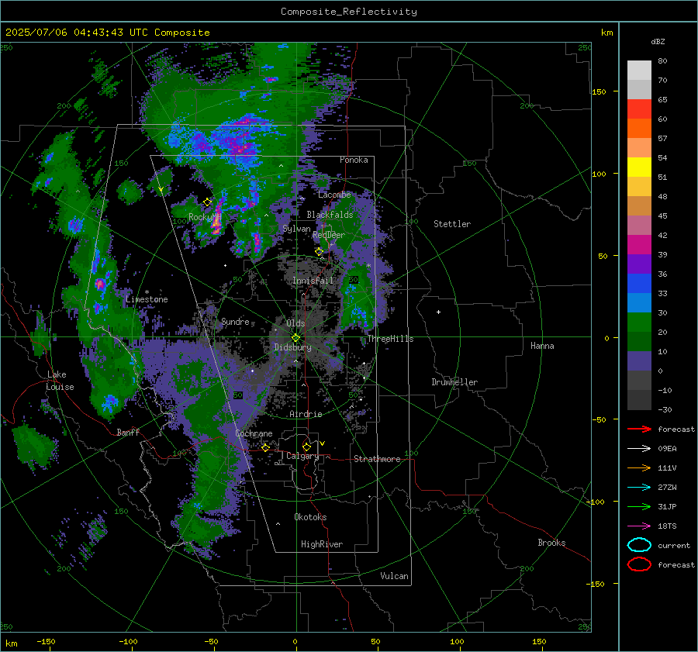The height and width of the screenshot is (652, 698).
Task: Select the Banff label
Action: tap(128, 432)
